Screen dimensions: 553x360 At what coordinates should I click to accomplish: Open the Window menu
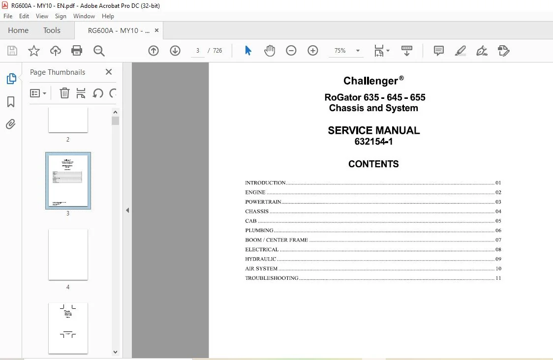tap(84, 16)
